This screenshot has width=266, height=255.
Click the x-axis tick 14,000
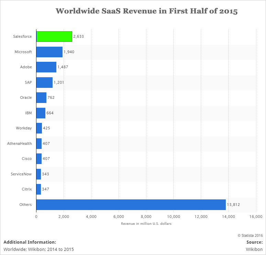tap(229, 217)
